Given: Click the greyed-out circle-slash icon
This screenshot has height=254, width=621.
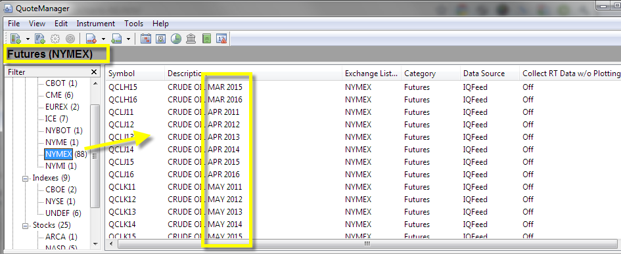Looking at the screenshot, I should coord(70,38).
